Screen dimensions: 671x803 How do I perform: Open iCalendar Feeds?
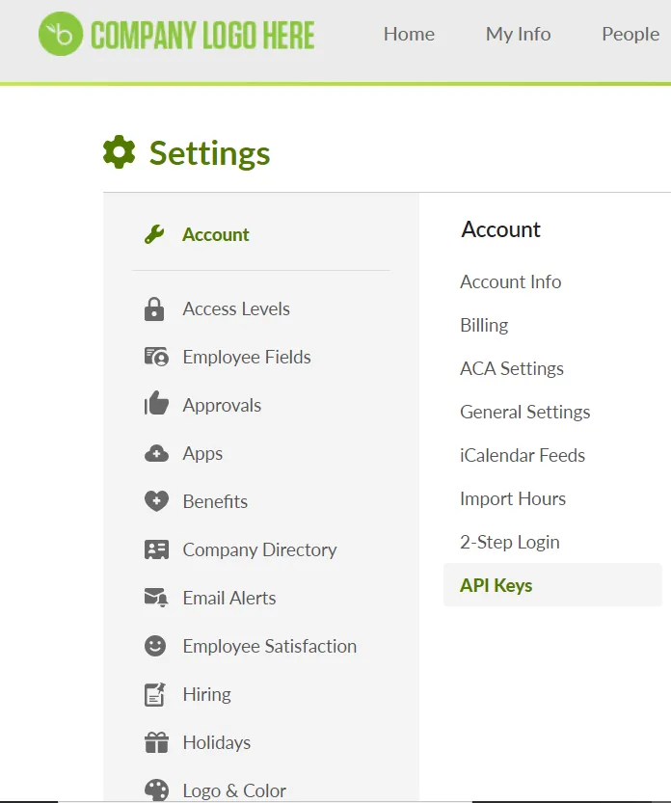tap(523, 455)
